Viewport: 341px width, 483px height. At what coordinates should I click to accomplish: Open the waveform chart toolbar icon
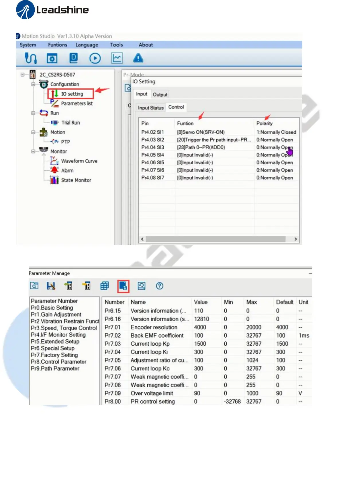117,58
